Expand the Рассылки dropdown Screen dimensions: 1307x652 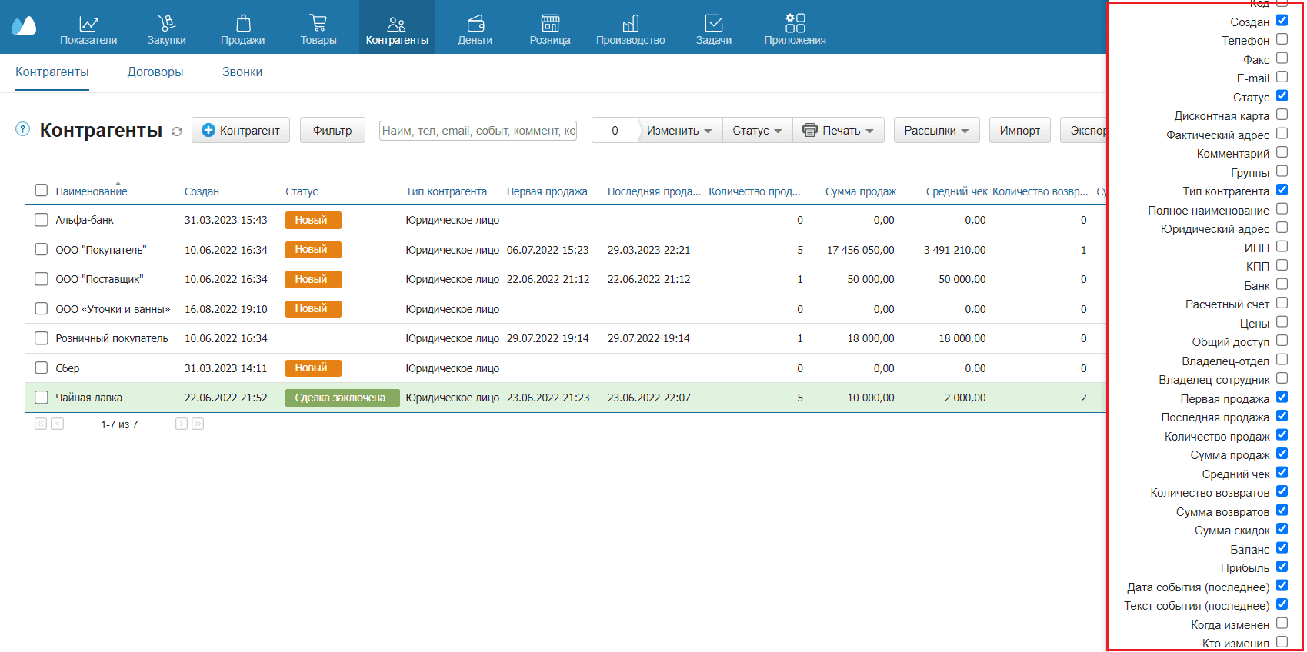click(x=936, y=131)
